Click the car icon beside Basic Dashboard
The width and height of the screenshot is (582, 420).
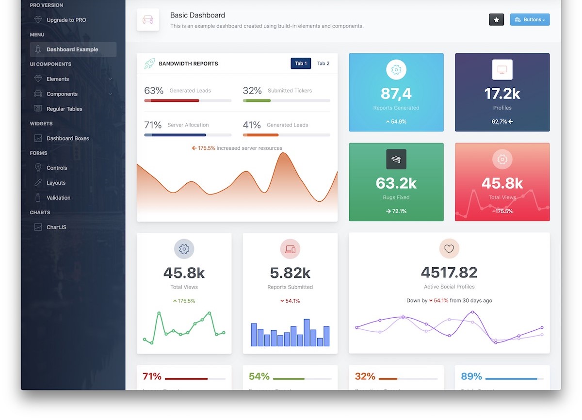pyautogui.click(x=148, y=20)
